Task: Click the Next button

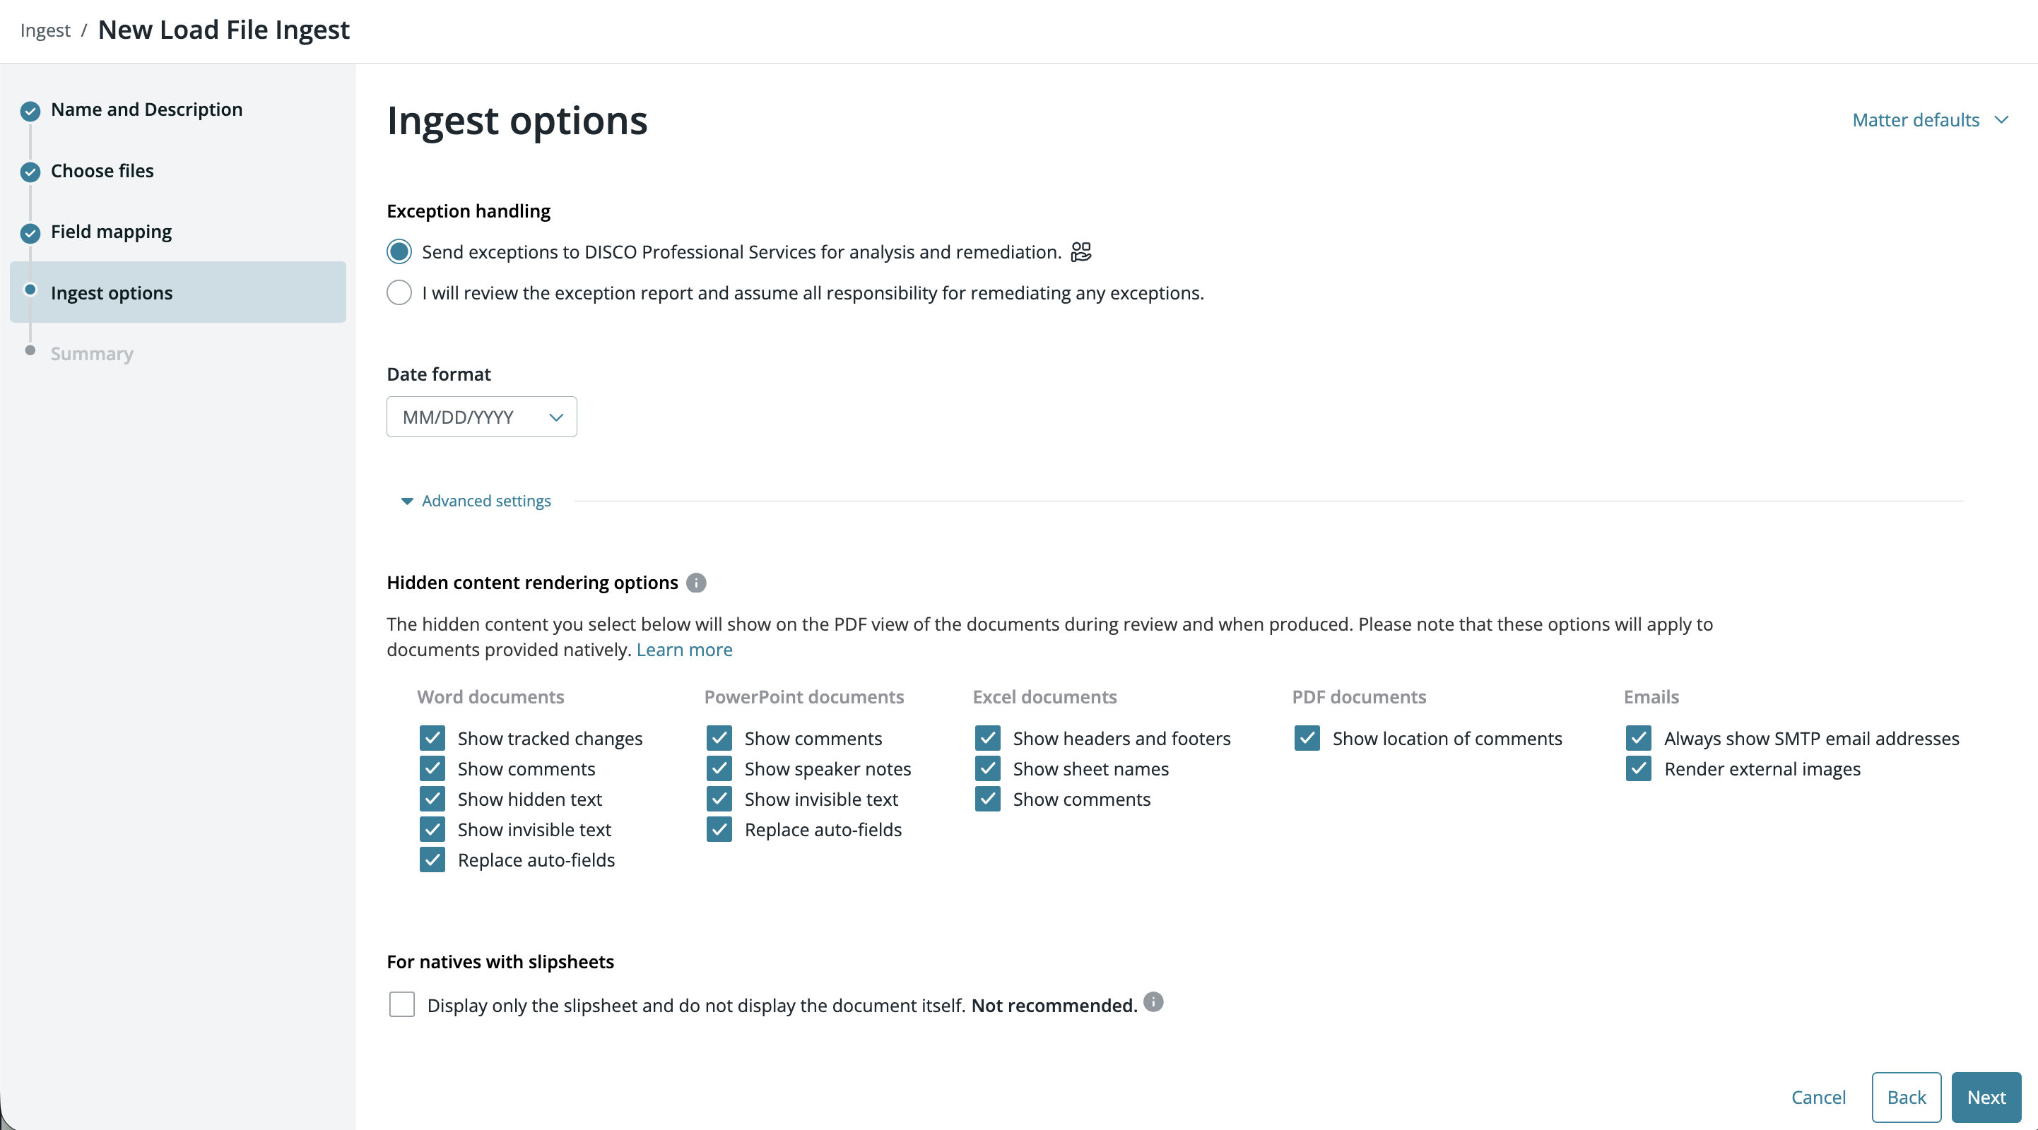Action: [1986, 1097]
